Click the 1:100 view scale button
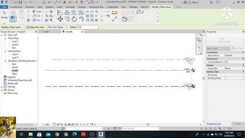 (46, 125)
